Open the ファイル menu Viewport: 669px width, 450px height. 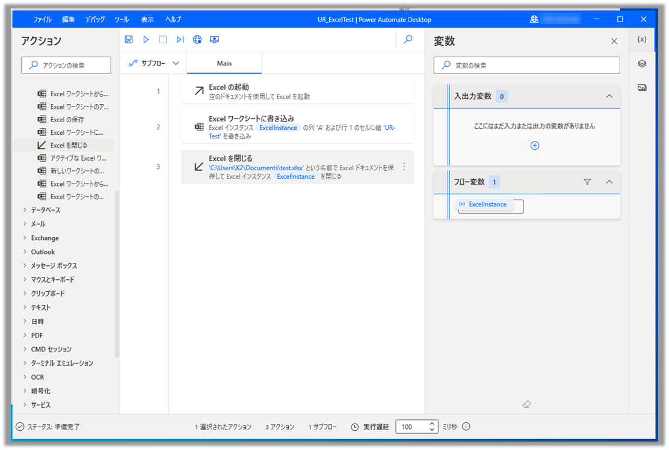click(42, 19)
